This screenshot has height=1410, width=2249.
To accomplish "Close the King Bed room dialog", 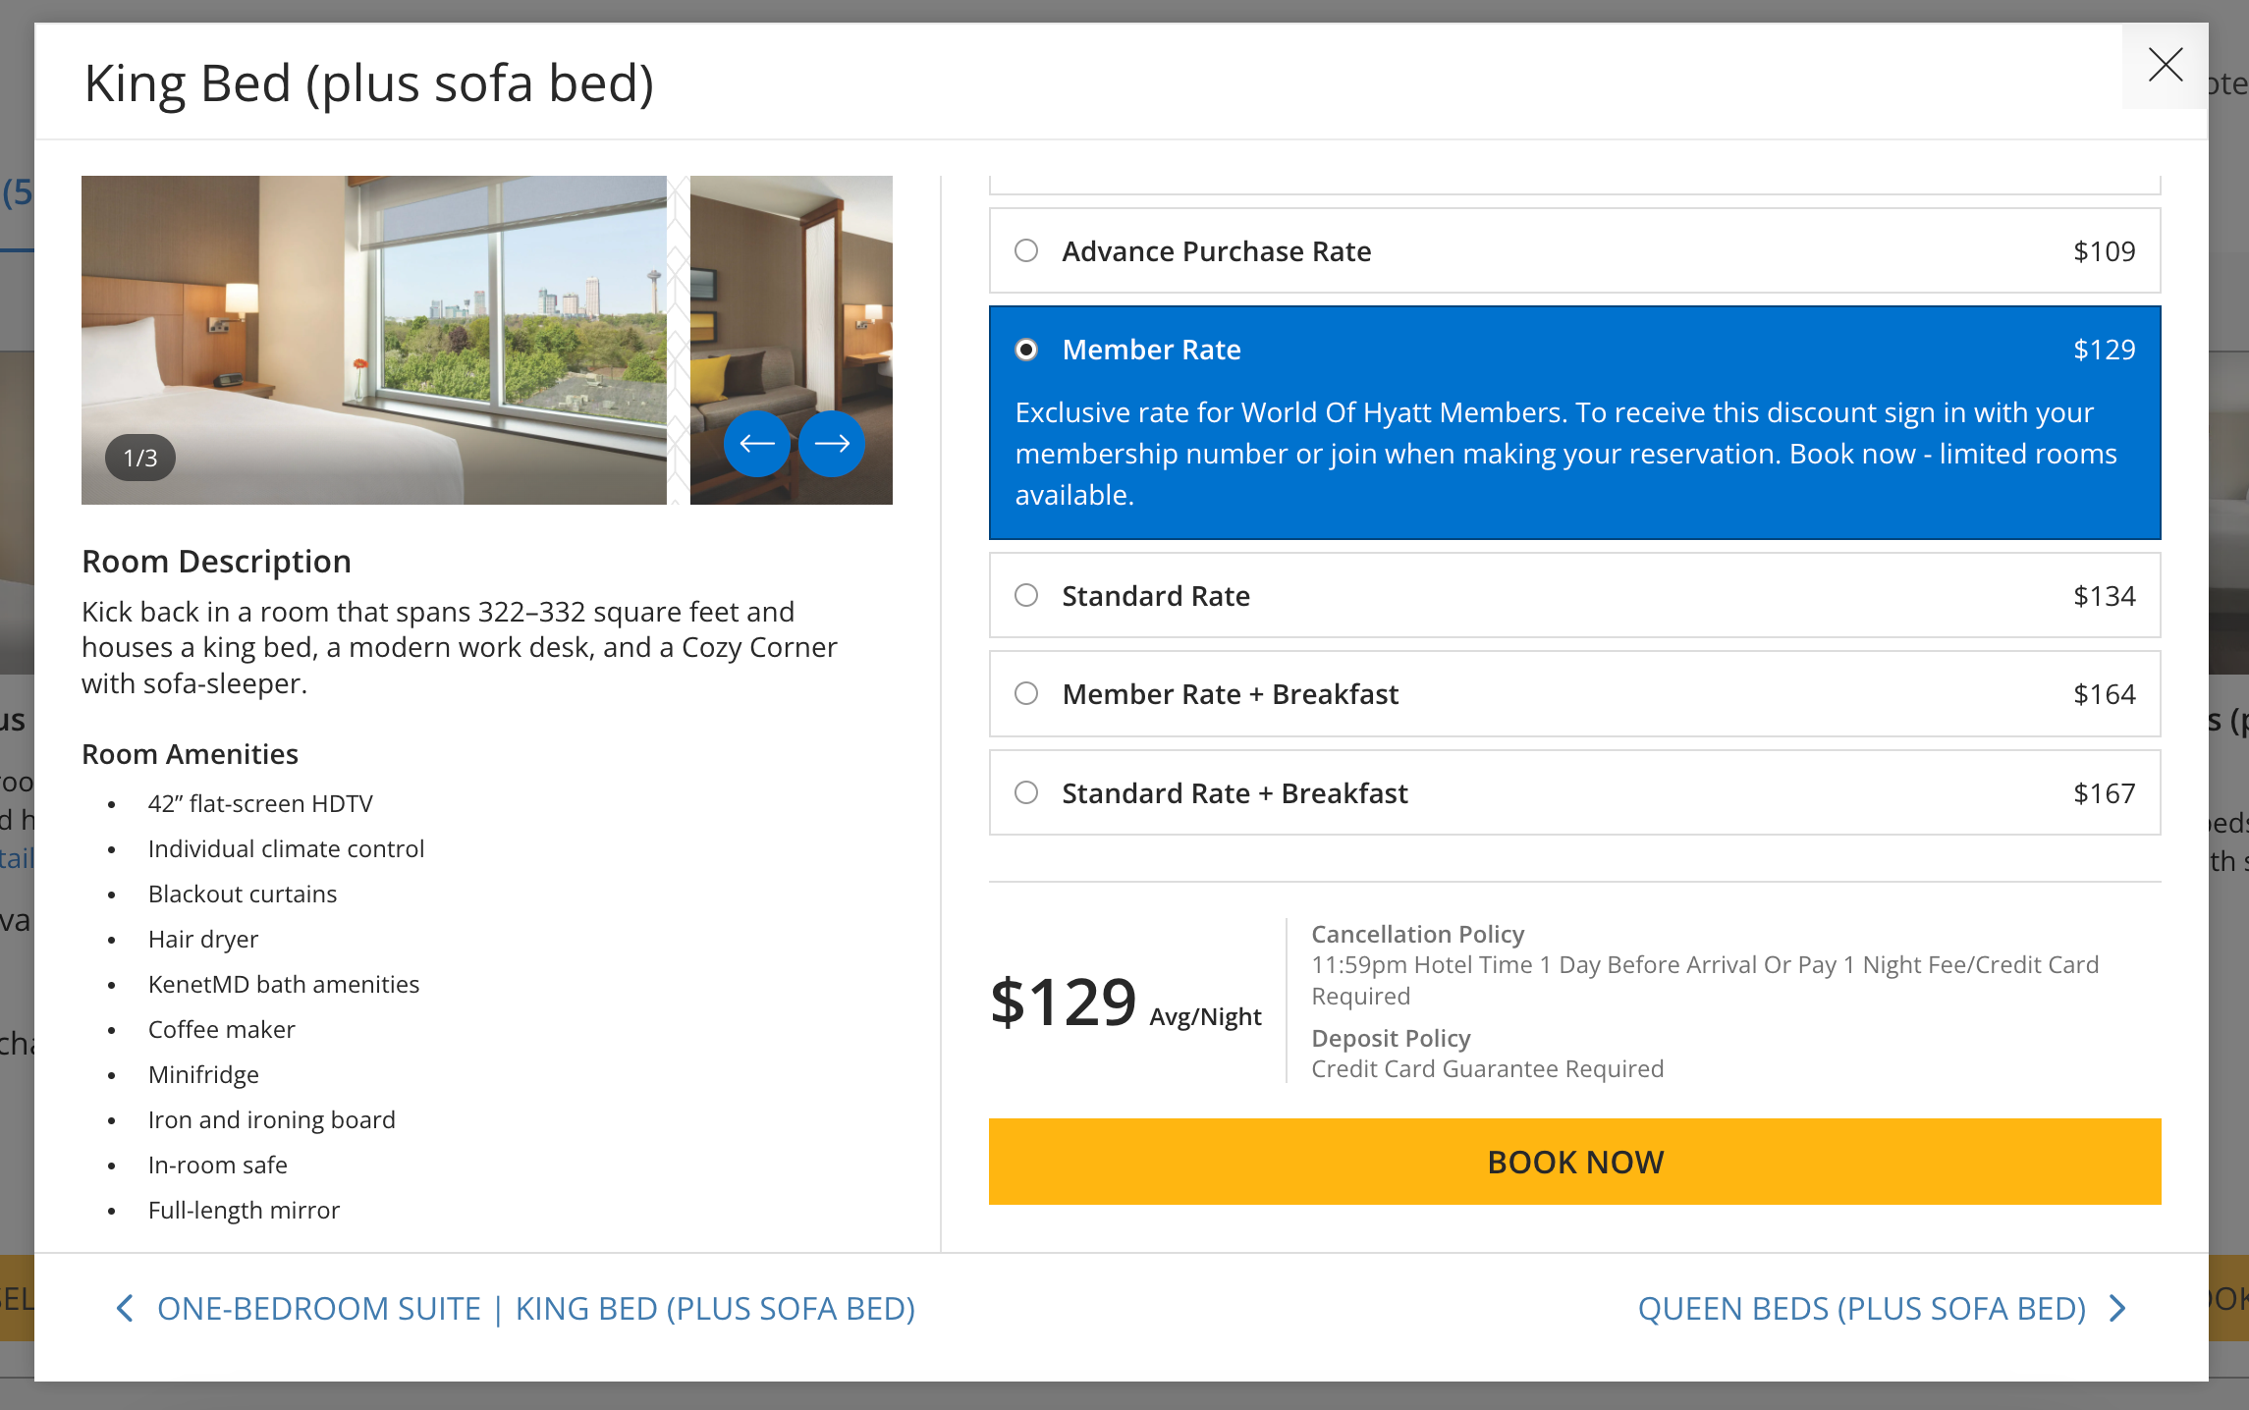I will point(2165,66).
